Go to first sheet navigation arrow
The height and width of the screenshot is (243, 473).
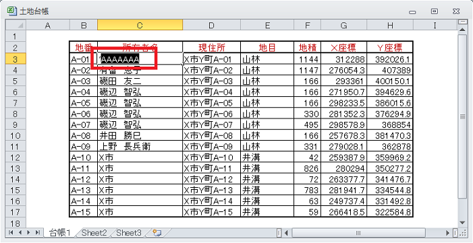point(11,232)
